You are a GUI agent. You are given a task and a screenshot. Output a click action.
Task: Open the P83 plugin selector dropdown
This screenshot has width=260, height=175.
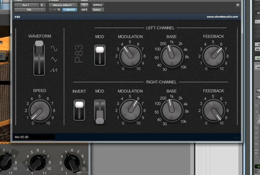point(30,10)
